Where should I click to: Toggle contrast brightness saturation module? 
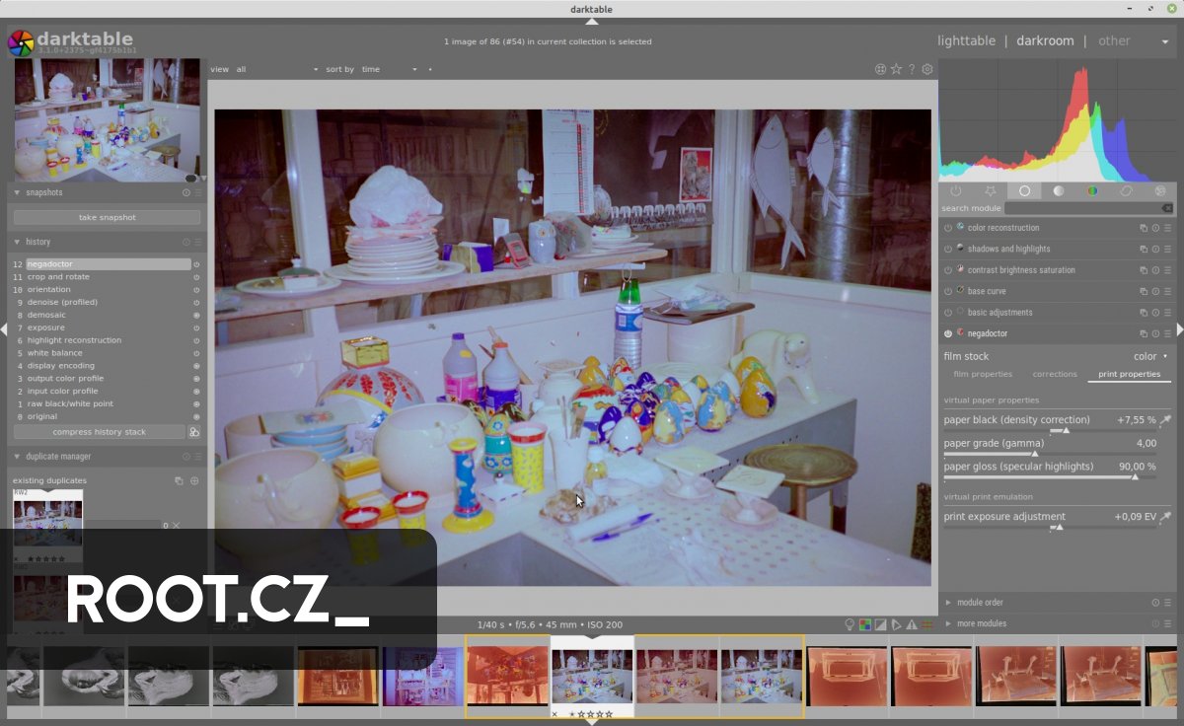948,270
